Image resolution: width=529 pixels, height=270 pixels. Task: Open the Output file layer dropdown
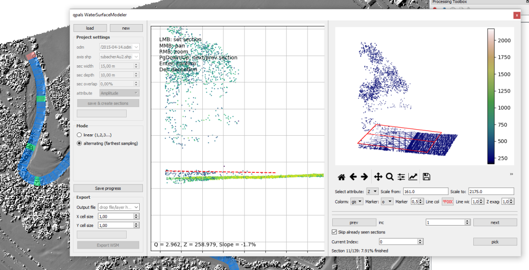coord(118,207)
